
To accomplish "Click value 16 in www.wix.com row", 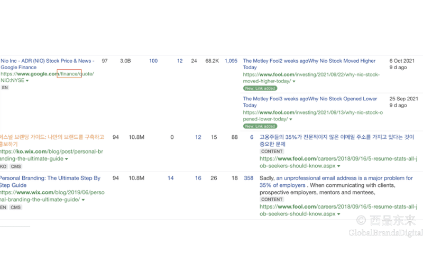I will [x=198, y=178].
